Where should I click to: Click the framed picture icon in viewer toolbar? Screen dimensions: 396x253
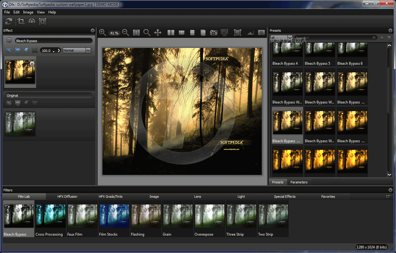point(238,32)
